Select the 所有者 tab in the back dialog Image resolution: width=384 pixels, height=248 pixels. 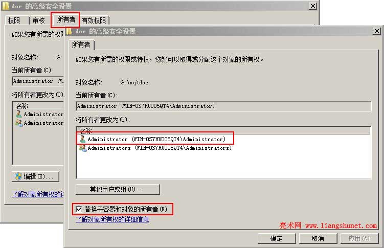pyautogui.click(x=66, y=19)
